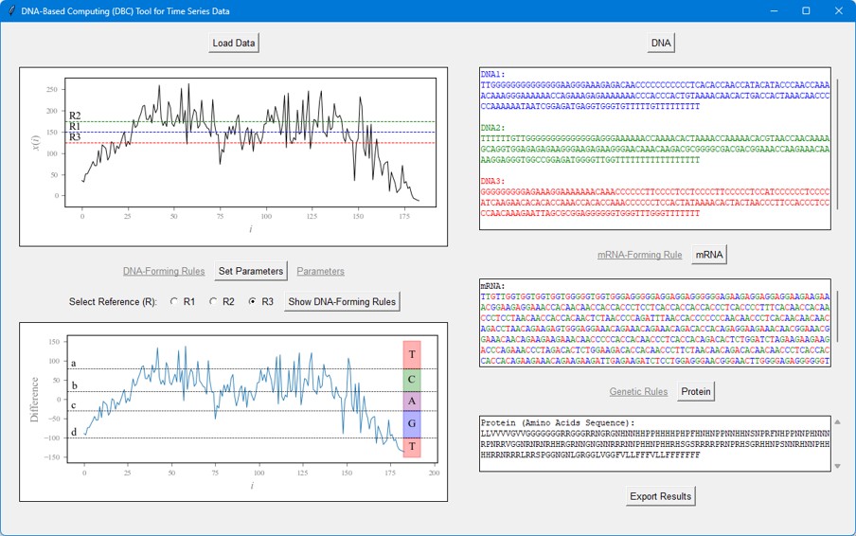Image resolution: width=856 pixels, height=536 pixels.
Task: Click threshold label a in difference chart
Action: [74, 363]
